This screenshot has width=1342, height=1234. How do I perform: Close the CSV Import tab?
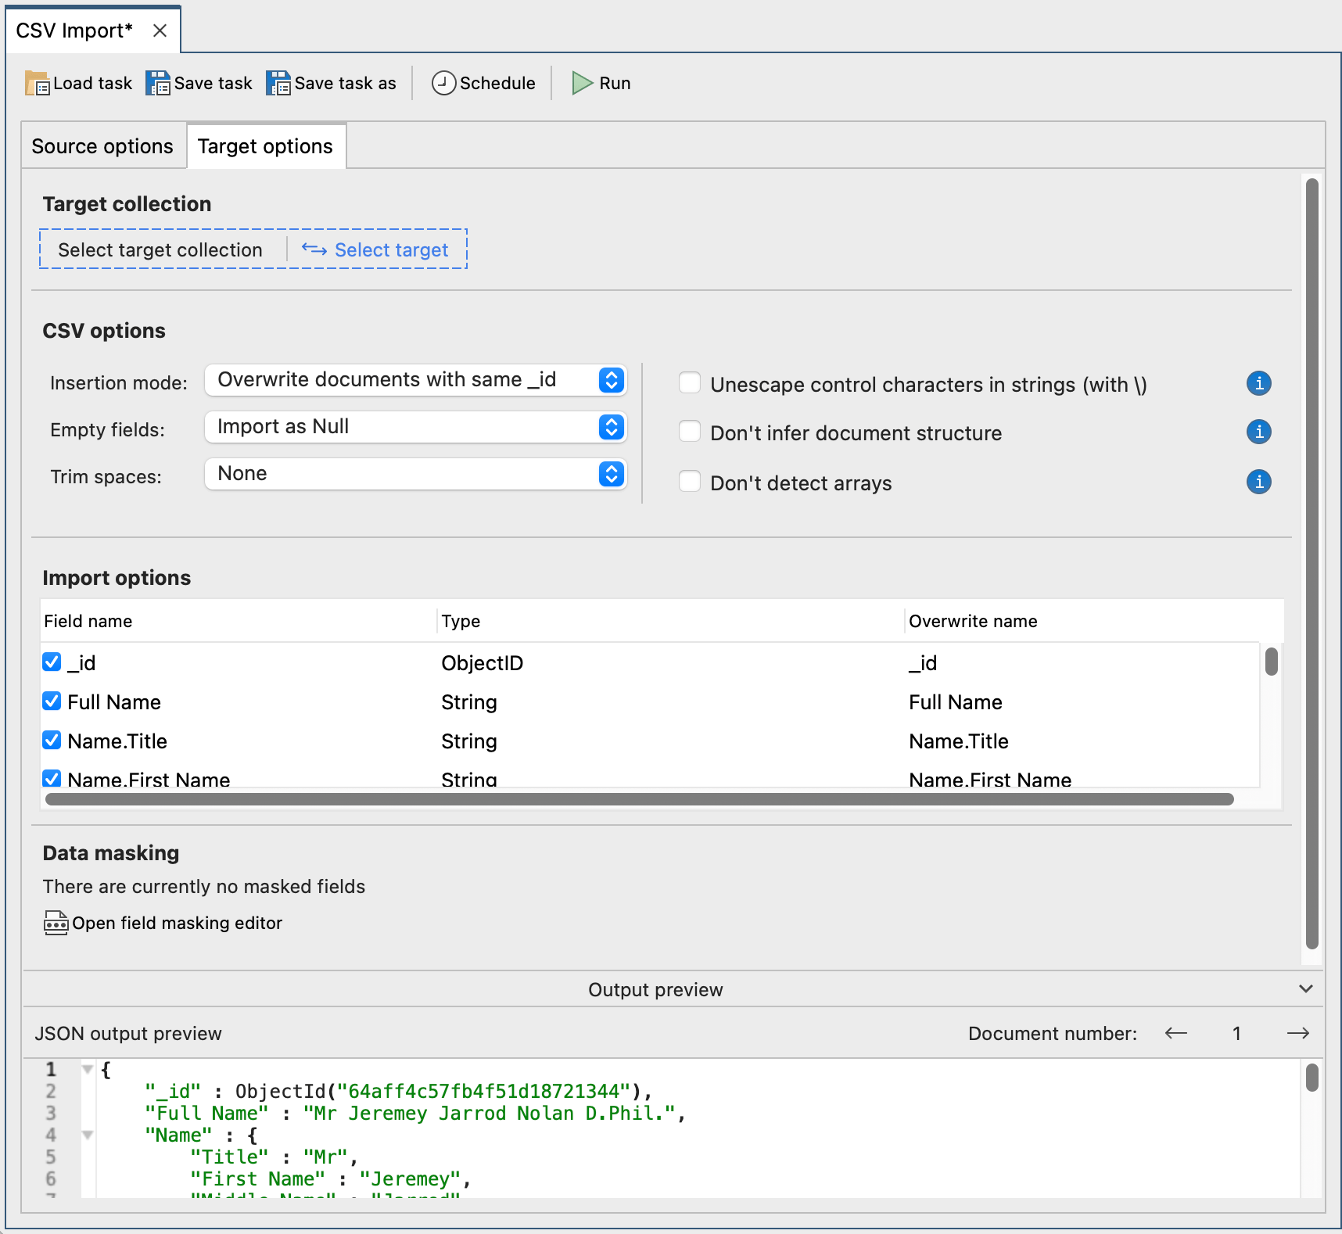pyautogui.click(x=160, y=30)
